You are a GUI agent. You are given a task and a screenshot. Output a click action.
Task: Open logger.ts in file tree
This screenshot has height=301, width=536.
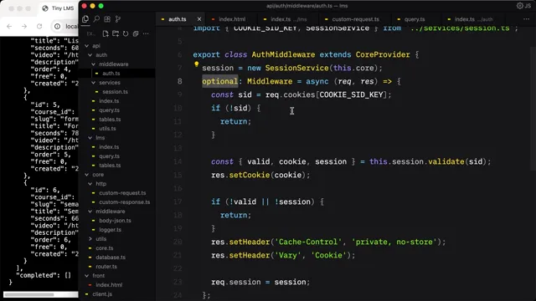pos(110,230)
